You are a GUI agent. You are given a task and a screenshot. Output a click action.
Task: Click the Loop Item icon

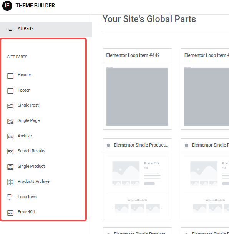pos(10,197)
